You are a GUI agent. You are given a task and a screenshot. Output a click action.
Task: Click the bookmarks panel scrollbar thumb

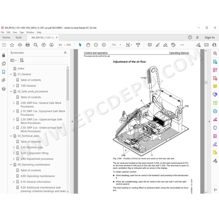pyautogui.click(x=68, y=84)
